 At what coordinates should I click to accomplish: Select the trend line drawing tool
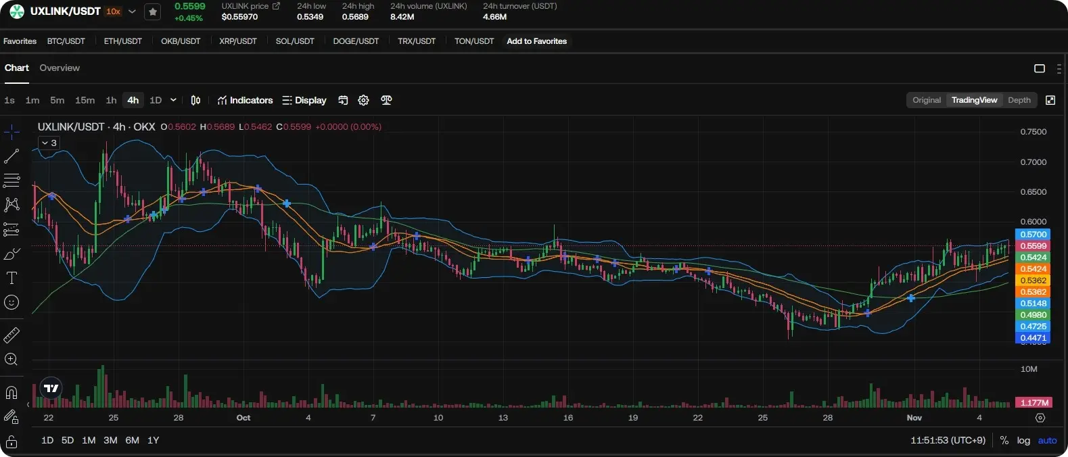click(11, 156)
